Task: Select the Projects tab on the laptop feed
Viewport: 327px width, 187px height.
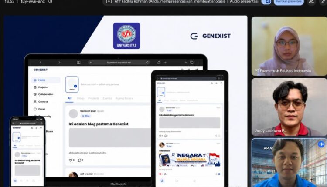Action: 94,98
